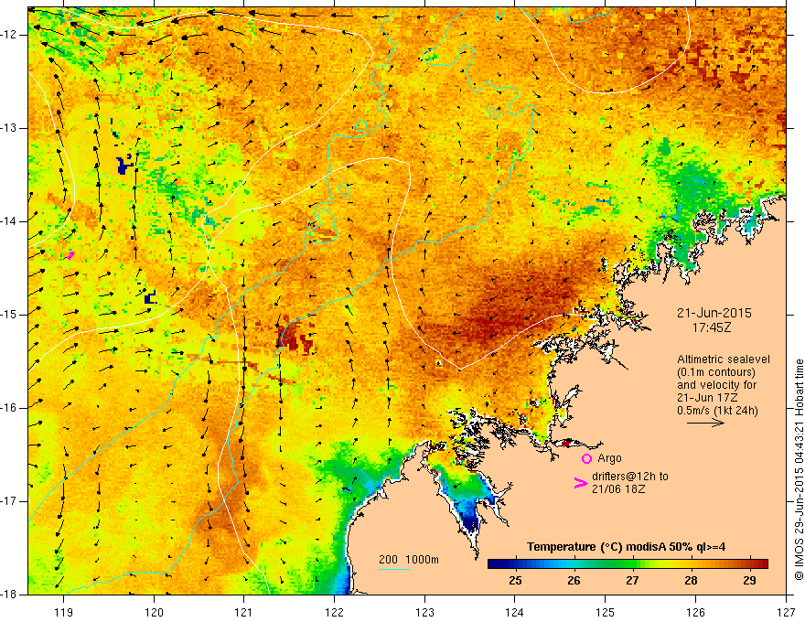Click the colorbar value 25

point(515,581)
